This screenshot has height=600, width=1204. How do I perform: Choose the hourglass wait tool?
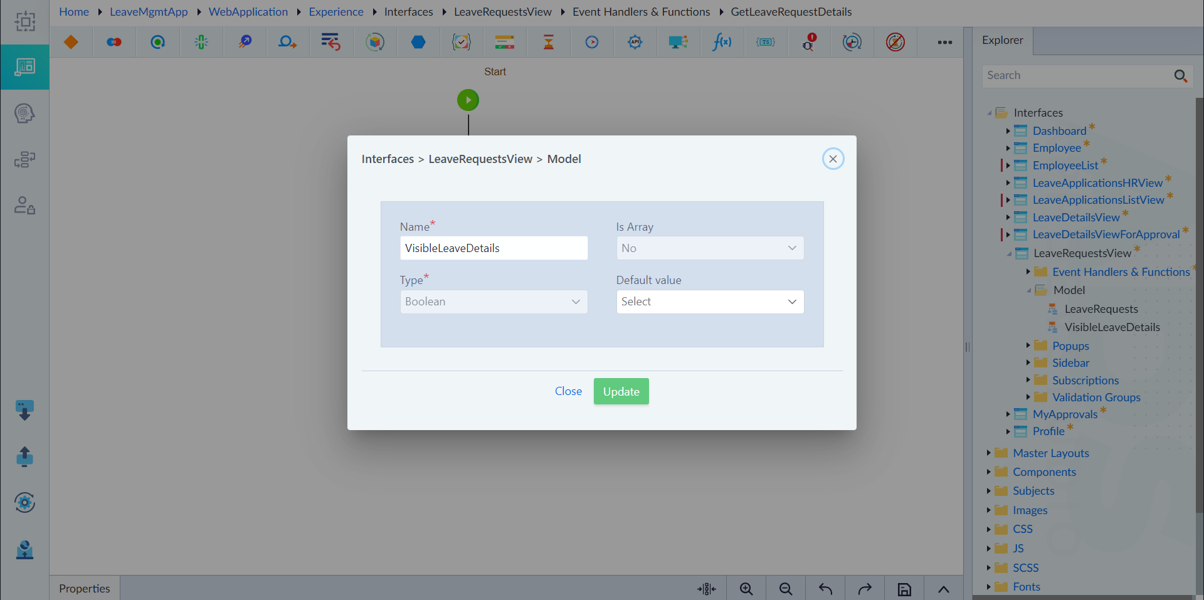click(549, 42)
